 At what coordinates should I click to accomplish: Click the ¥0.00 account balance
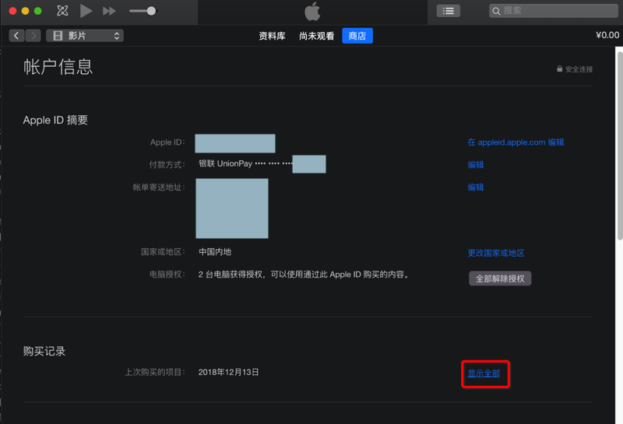pyautogui.click(x=607, y=35)
